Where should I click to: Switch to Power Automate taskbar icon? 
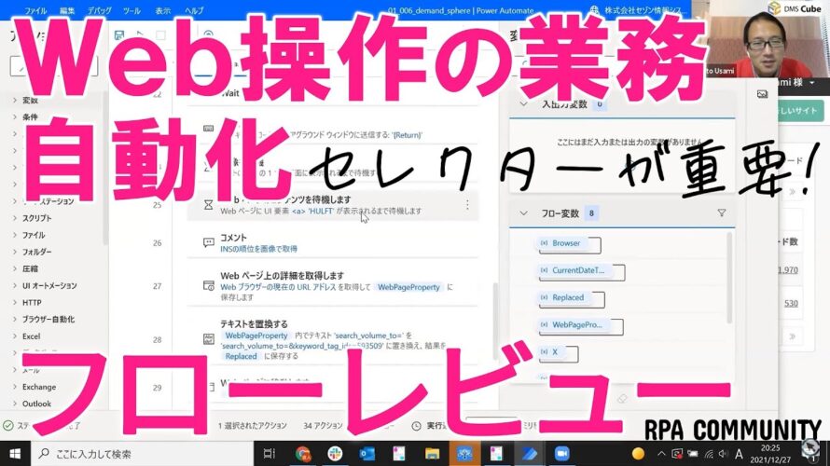coord(530,453)
